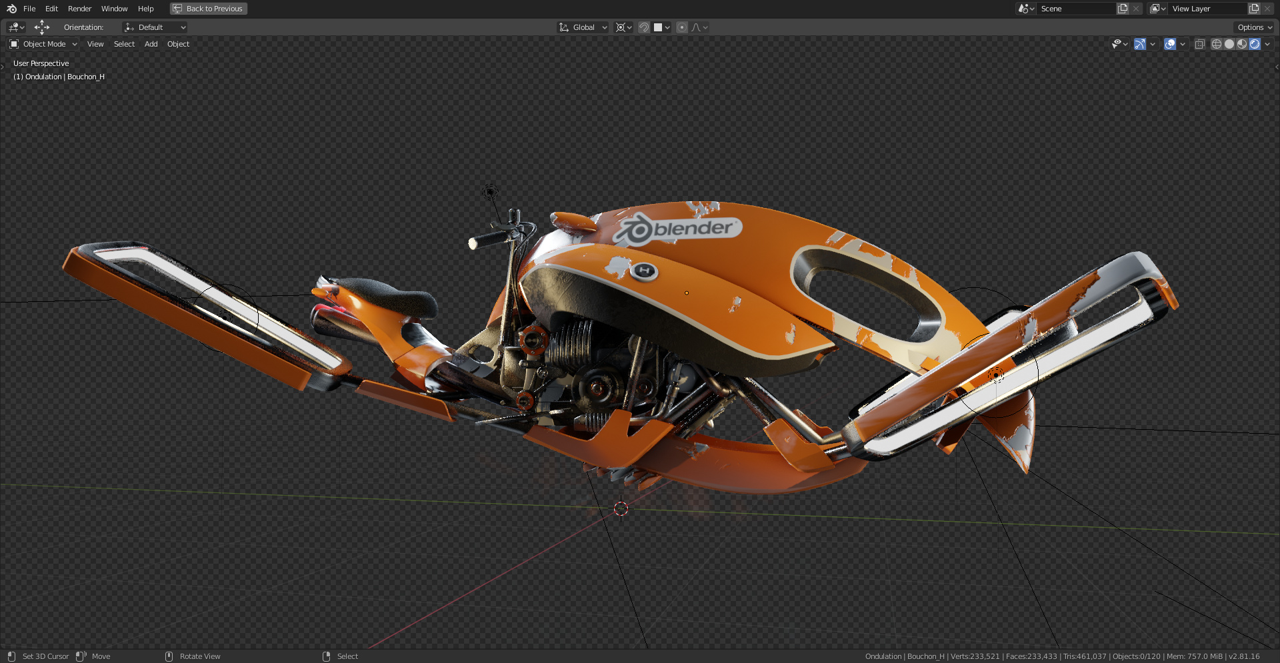Open the Global transform orientation dropdown
The width and height of the screenshot is (1280, 663).
click(583, 27)
